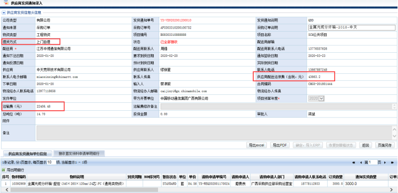The image size is (398, 193).
Task: Click the 运输费 value 22406.48
Action: point(43,107)
